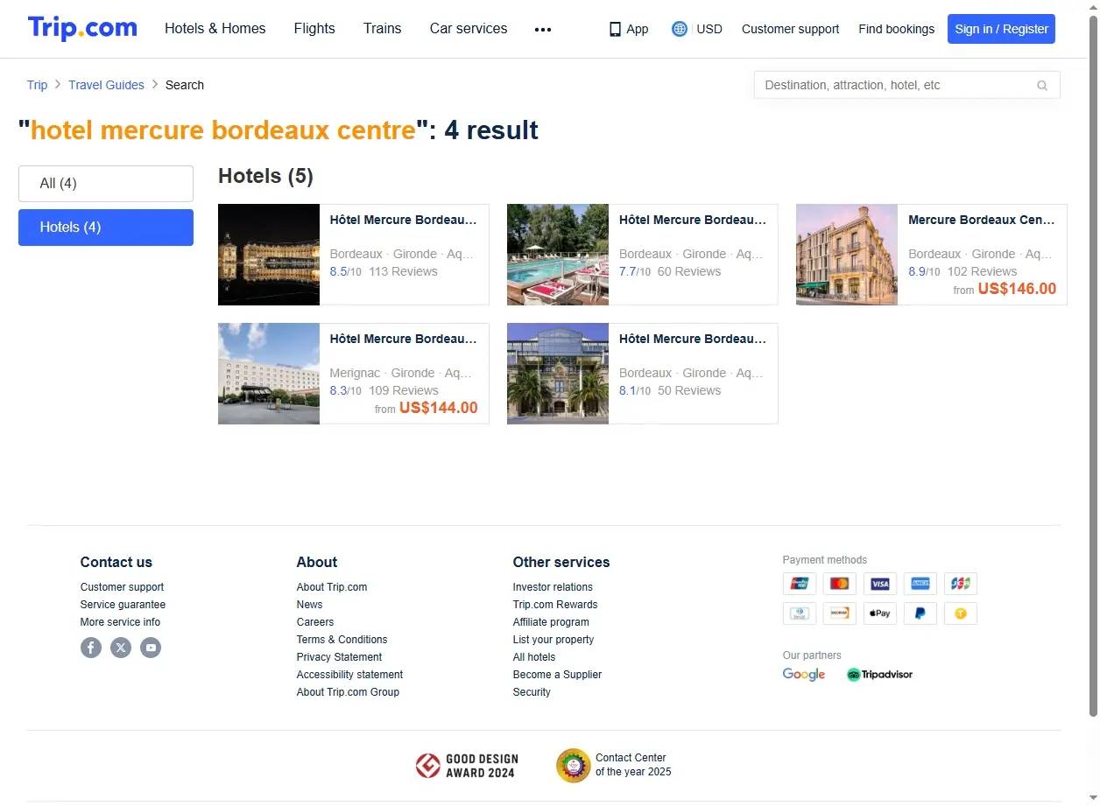Open Service guarantee footer link
This screenshot has width=1100, height=806.
tap(123, 605)
